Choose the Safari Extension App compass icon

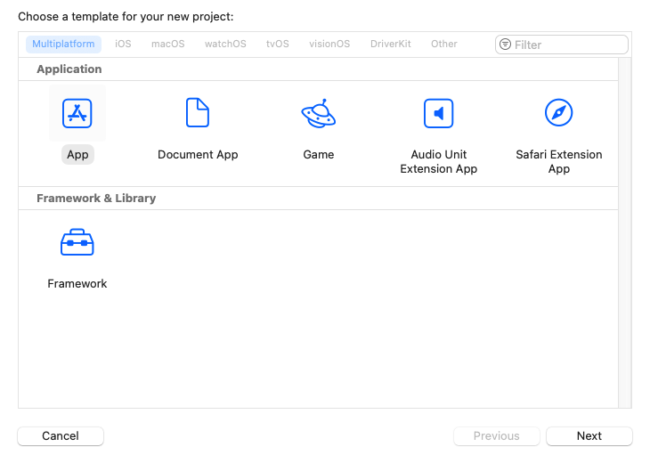tap(559, 112)
